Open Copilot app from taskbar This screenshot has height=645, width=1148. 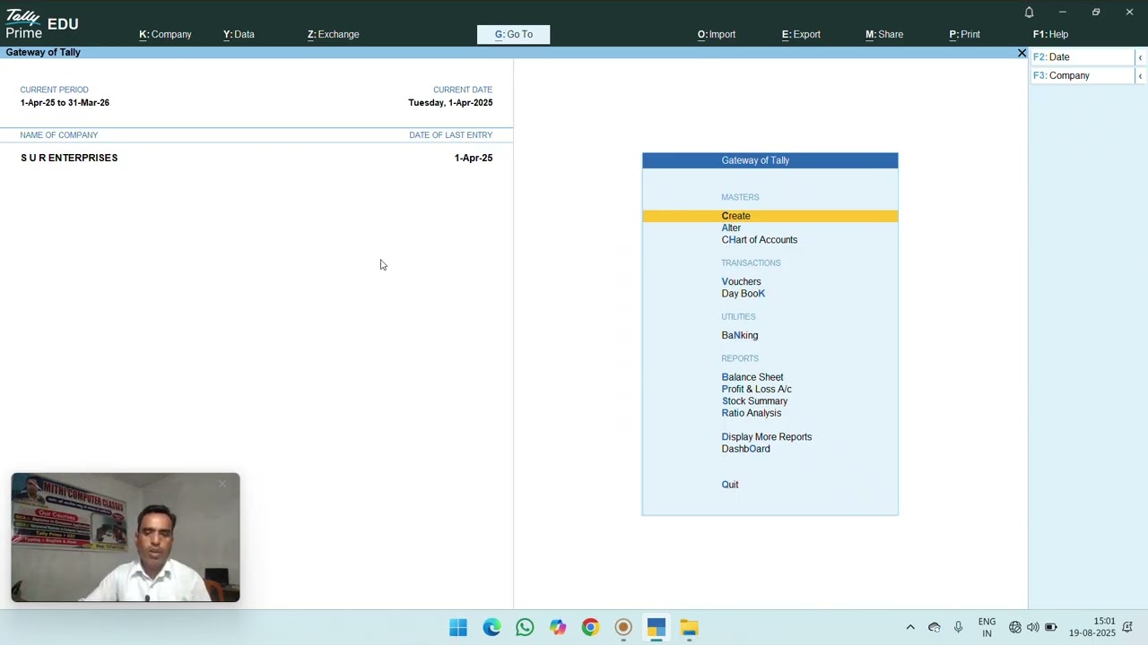pos(558,627)
